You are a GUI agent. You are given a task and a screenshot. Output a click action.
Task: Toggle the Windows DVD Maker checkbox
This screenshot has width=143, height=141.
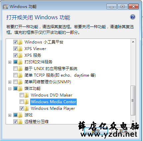22,95
